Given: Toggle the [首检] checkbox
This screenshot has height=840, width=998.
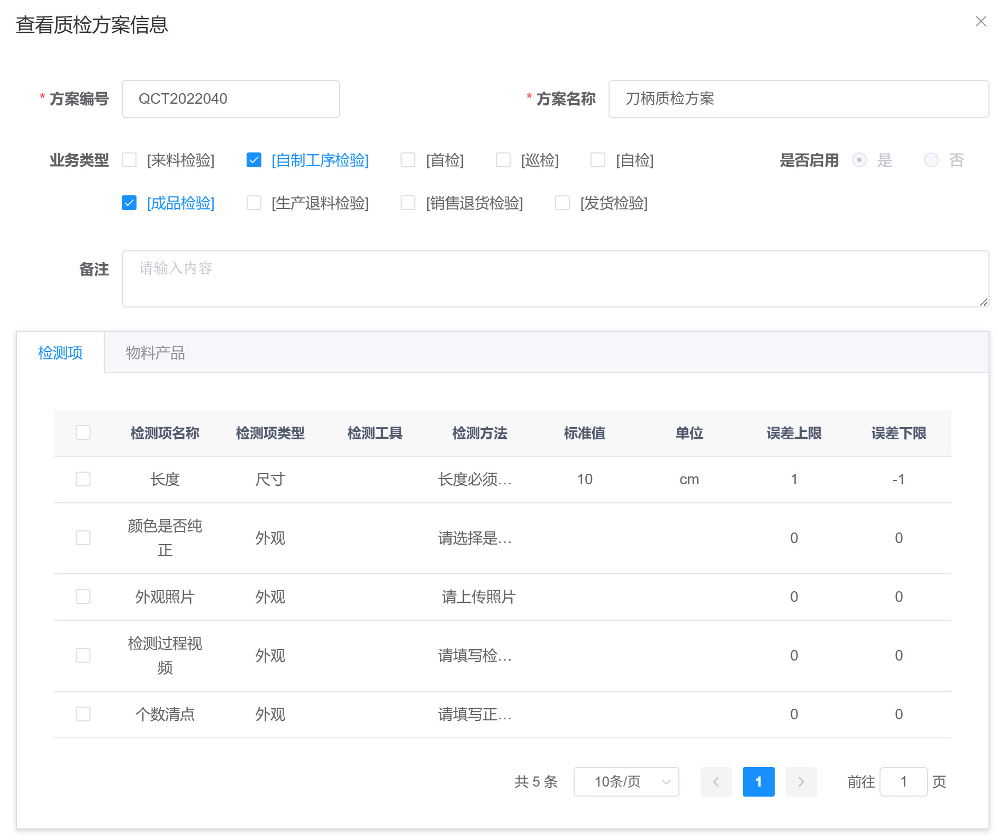Looking at the screenshot, I should point(408,160).
